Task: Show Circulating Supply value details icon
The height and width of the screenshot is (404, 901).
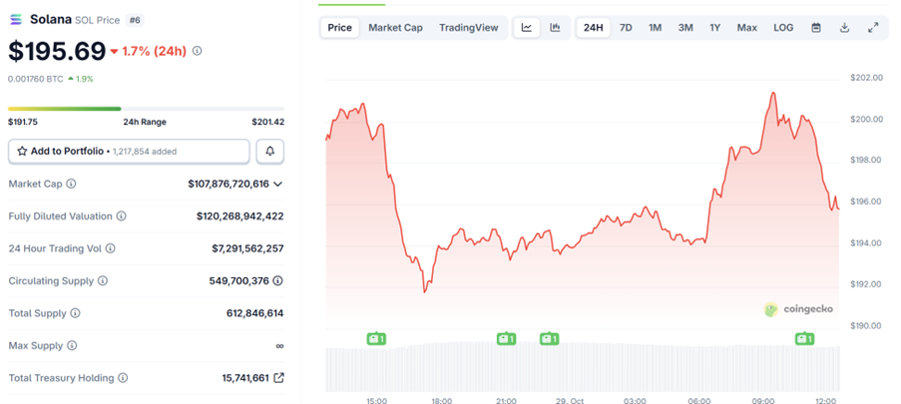Action: (x=278, y=280)
